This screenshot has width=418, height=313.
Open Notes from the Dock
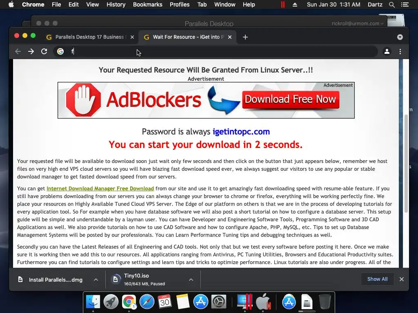point(183,302)
